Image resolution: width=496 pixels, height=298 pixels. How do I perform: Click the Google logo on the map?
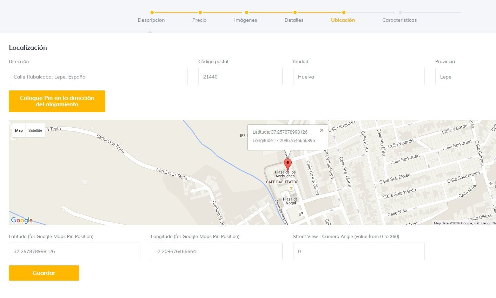pyautogui.click(x=22, y=220)
